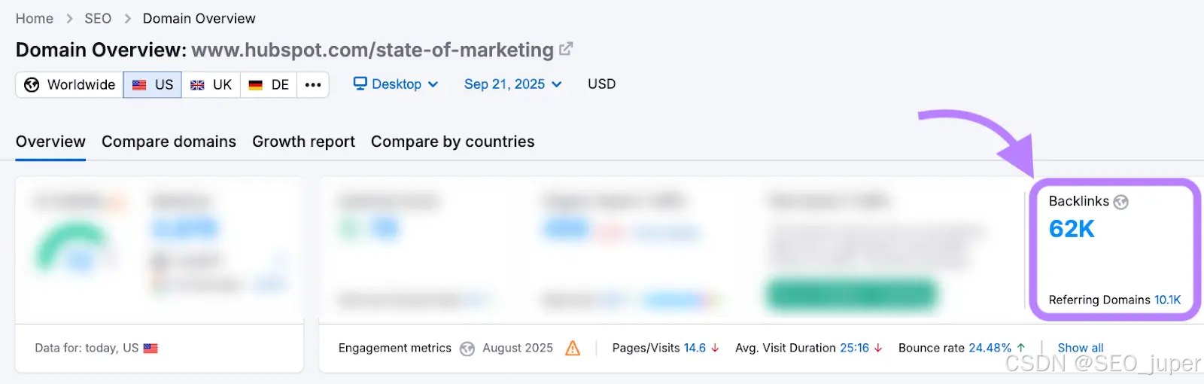This screenshot has width=1204, height=384.
Task: Switch to Compare domains tab
Action: click(169, 142)
